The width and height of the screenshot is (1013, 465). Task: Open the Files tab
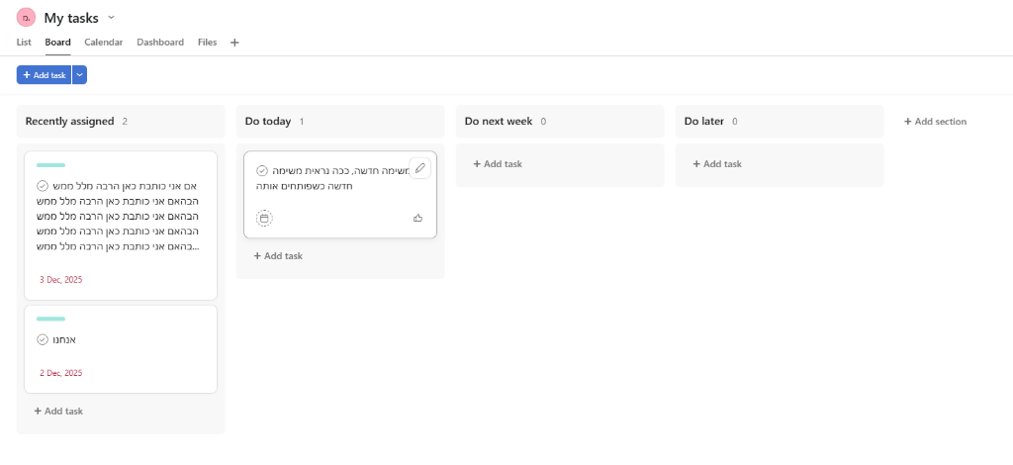(208, 42)
